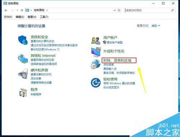Open recent locations dropdown arrow
180x137 pixels.
tap(18, 10)
